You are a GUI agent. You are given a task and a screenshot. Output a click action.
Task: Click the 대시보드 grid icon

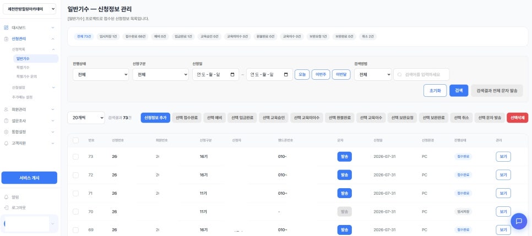pyautogui.click(x=6, y=28)
